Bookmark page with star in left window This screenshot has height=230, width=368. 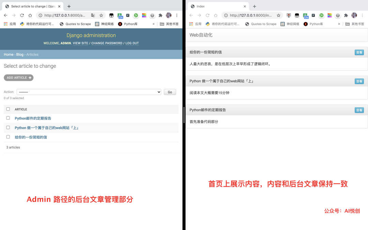[101, 15]
